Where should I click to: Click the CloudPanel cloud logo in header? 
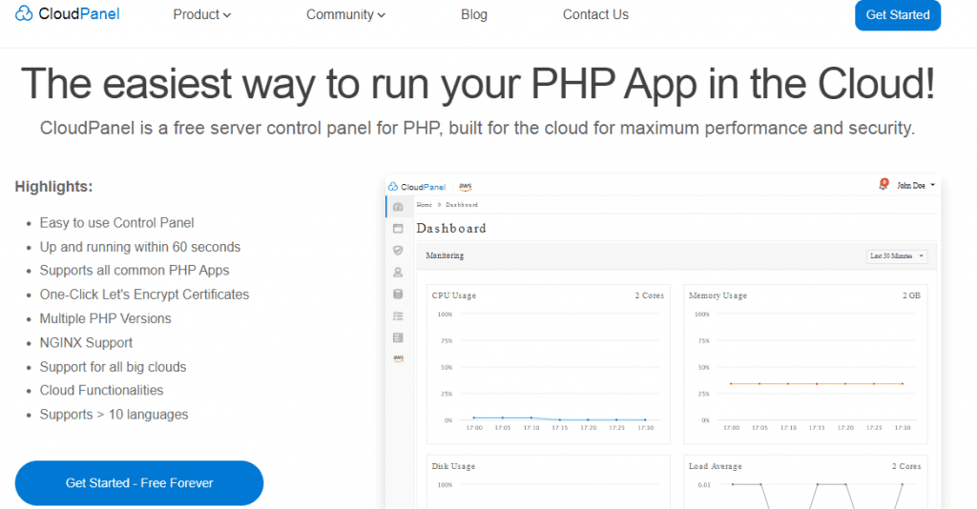[24, 14]
